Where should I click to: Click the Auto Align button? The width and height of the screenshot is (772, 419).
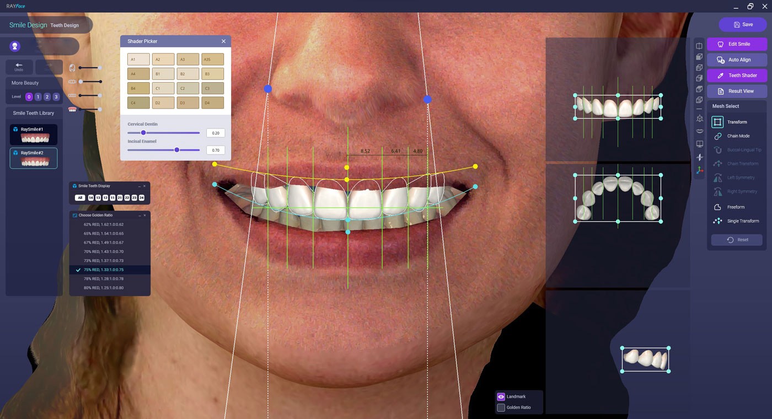(737, 60)
